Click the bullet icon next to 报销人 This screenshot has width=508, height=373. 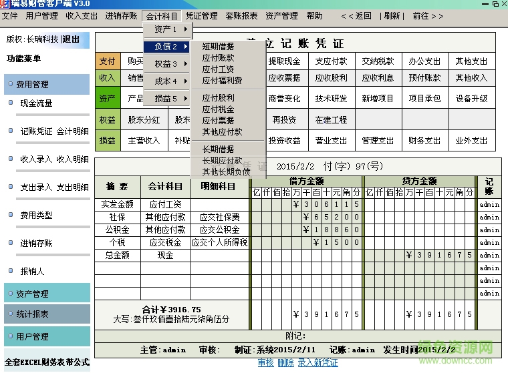[11, 271]
